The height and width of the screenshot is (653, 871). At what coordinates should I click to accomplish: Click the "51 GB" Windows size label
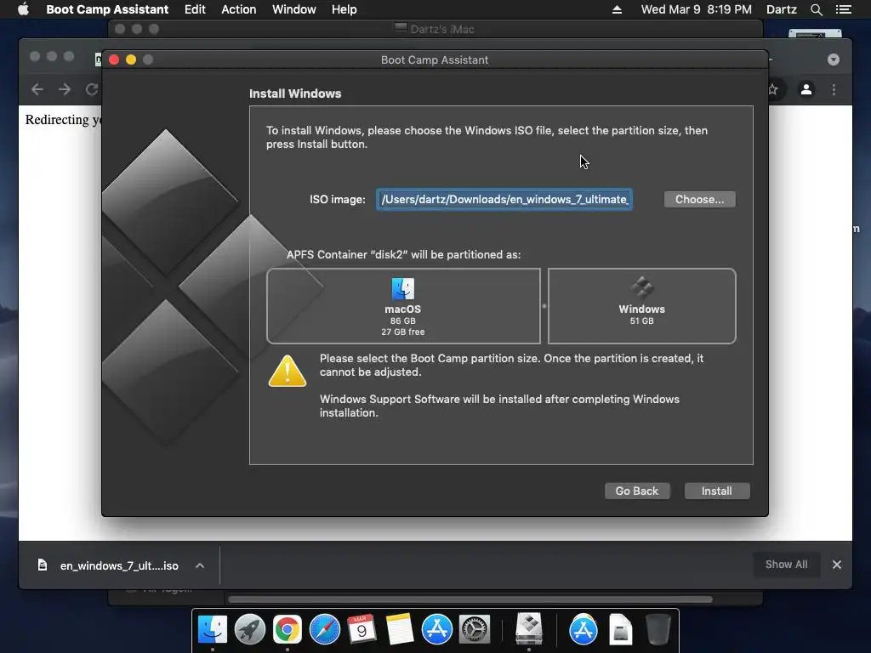(641, 321)
